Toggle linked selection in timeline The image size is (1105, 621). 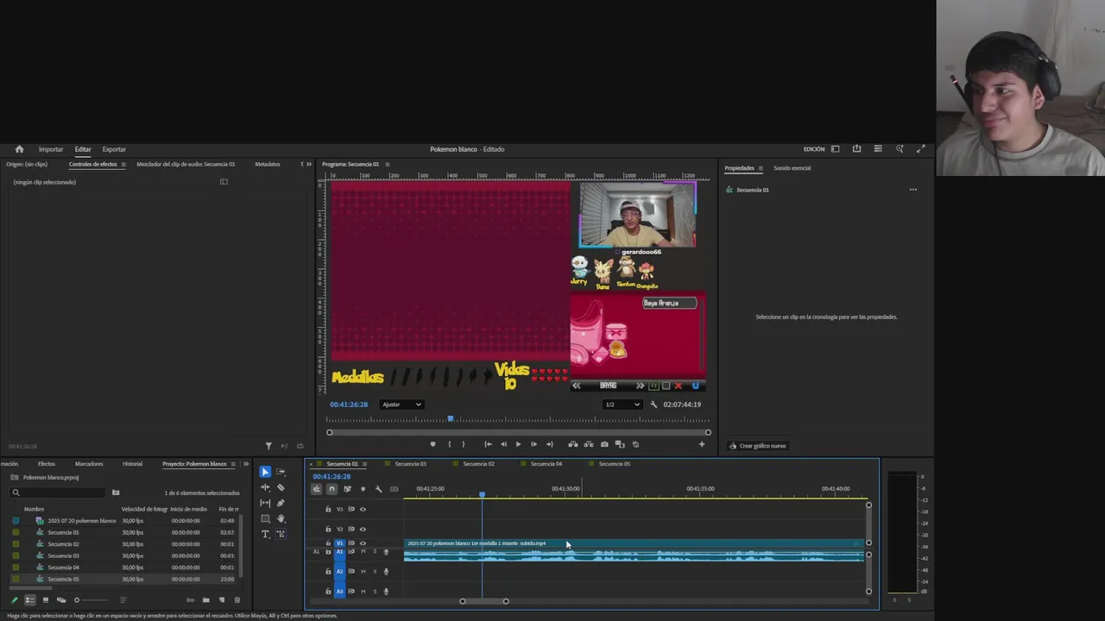347,489
